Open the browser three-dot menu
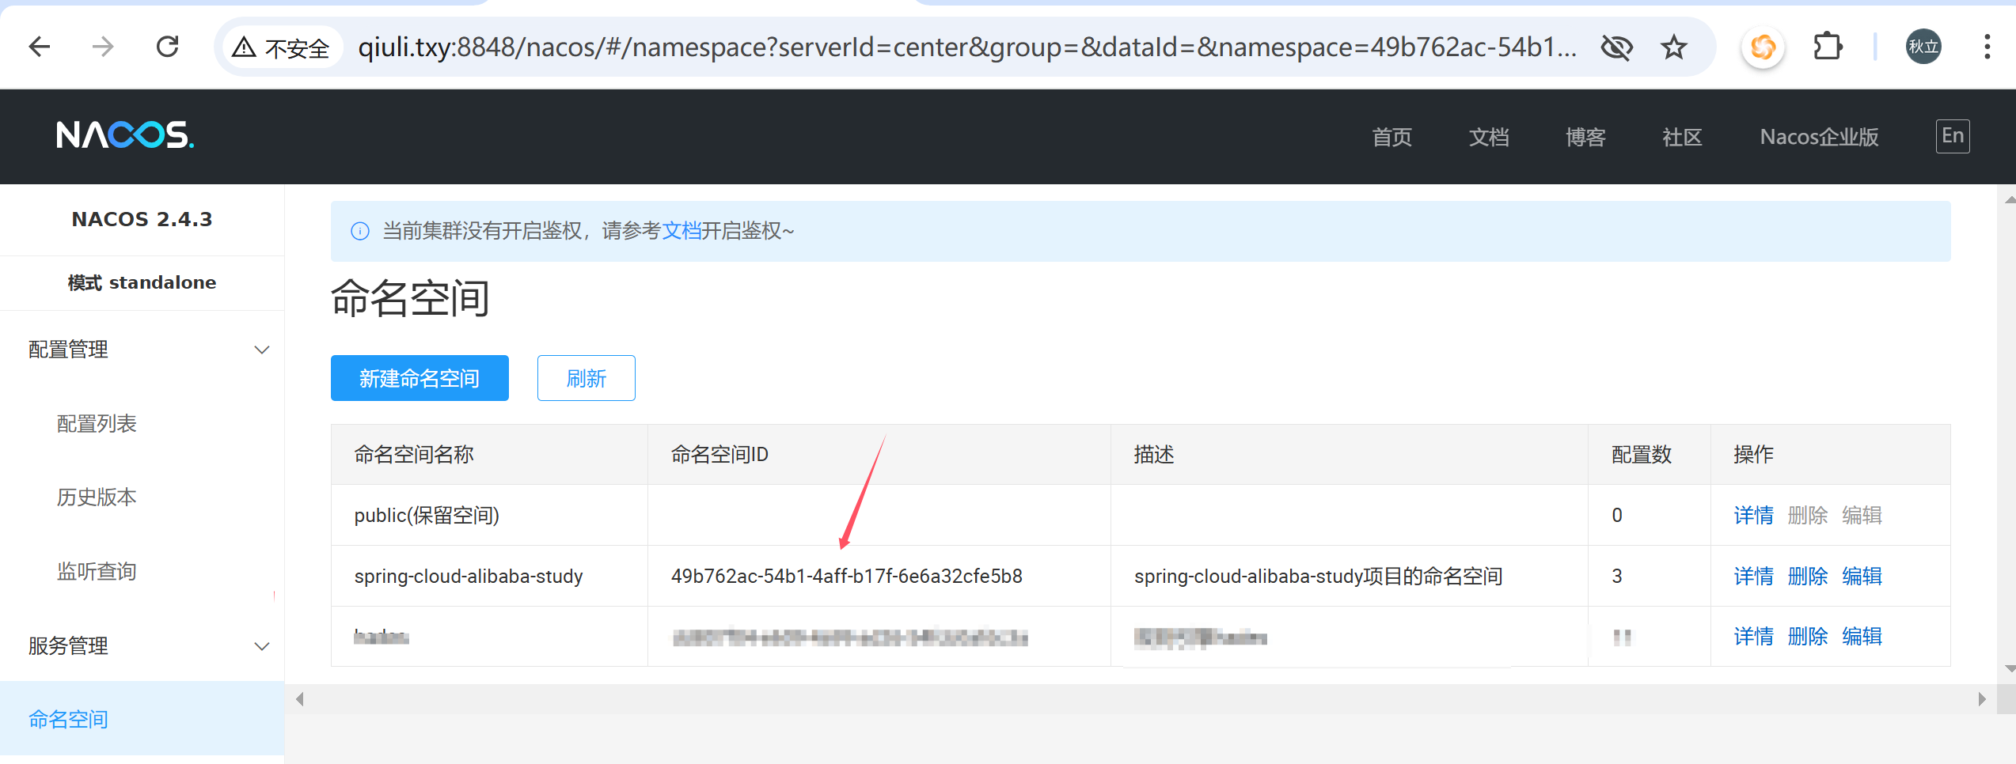Screen dimensions: 2016x764 (1987, 47)
